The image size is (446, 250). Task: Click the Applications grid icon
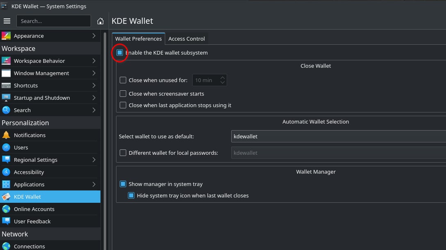point(6,184)
